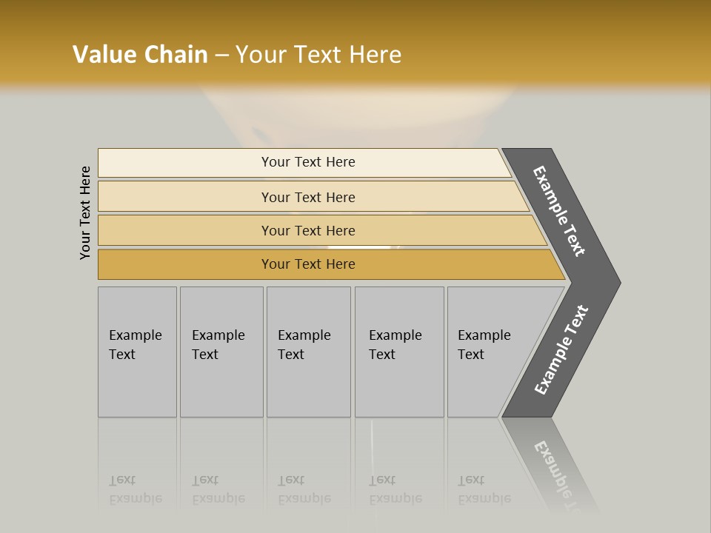Click the bold "Value Chain" title text
Viewport: 711px width, 533px height.
click(x=140, y=55)
